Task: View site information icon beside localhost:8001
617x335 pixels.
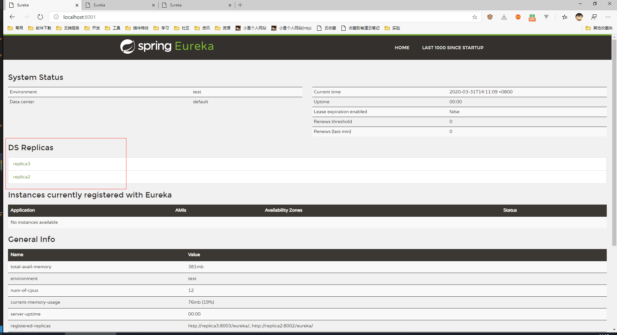Action: click(56, 17)
